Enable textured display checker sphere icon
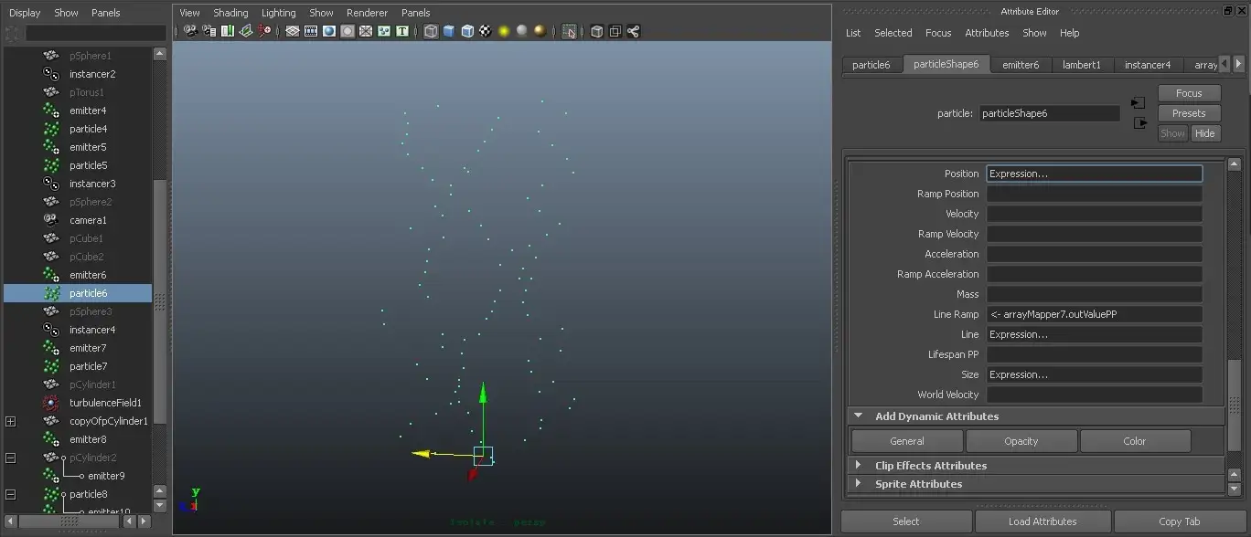The height and width of the screenshot is (537, 1251). [x=486, y=31]
